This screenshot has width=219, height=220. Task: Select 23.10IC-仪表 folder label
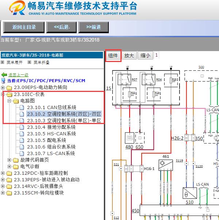[x=29, y=94]
